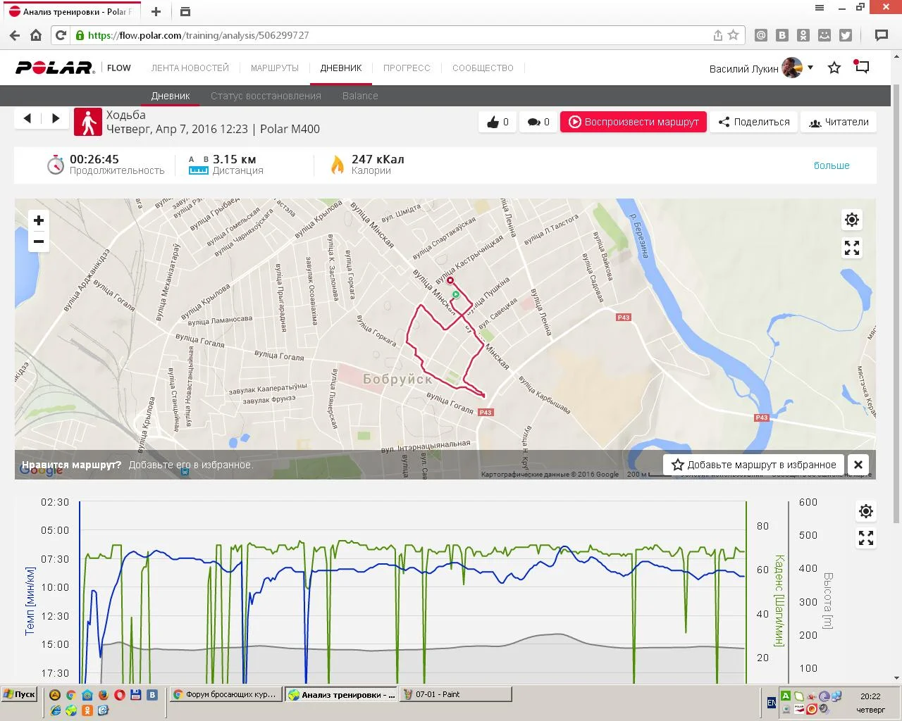
Task: Expand the map to fullscreen
Action: [852, 248]
